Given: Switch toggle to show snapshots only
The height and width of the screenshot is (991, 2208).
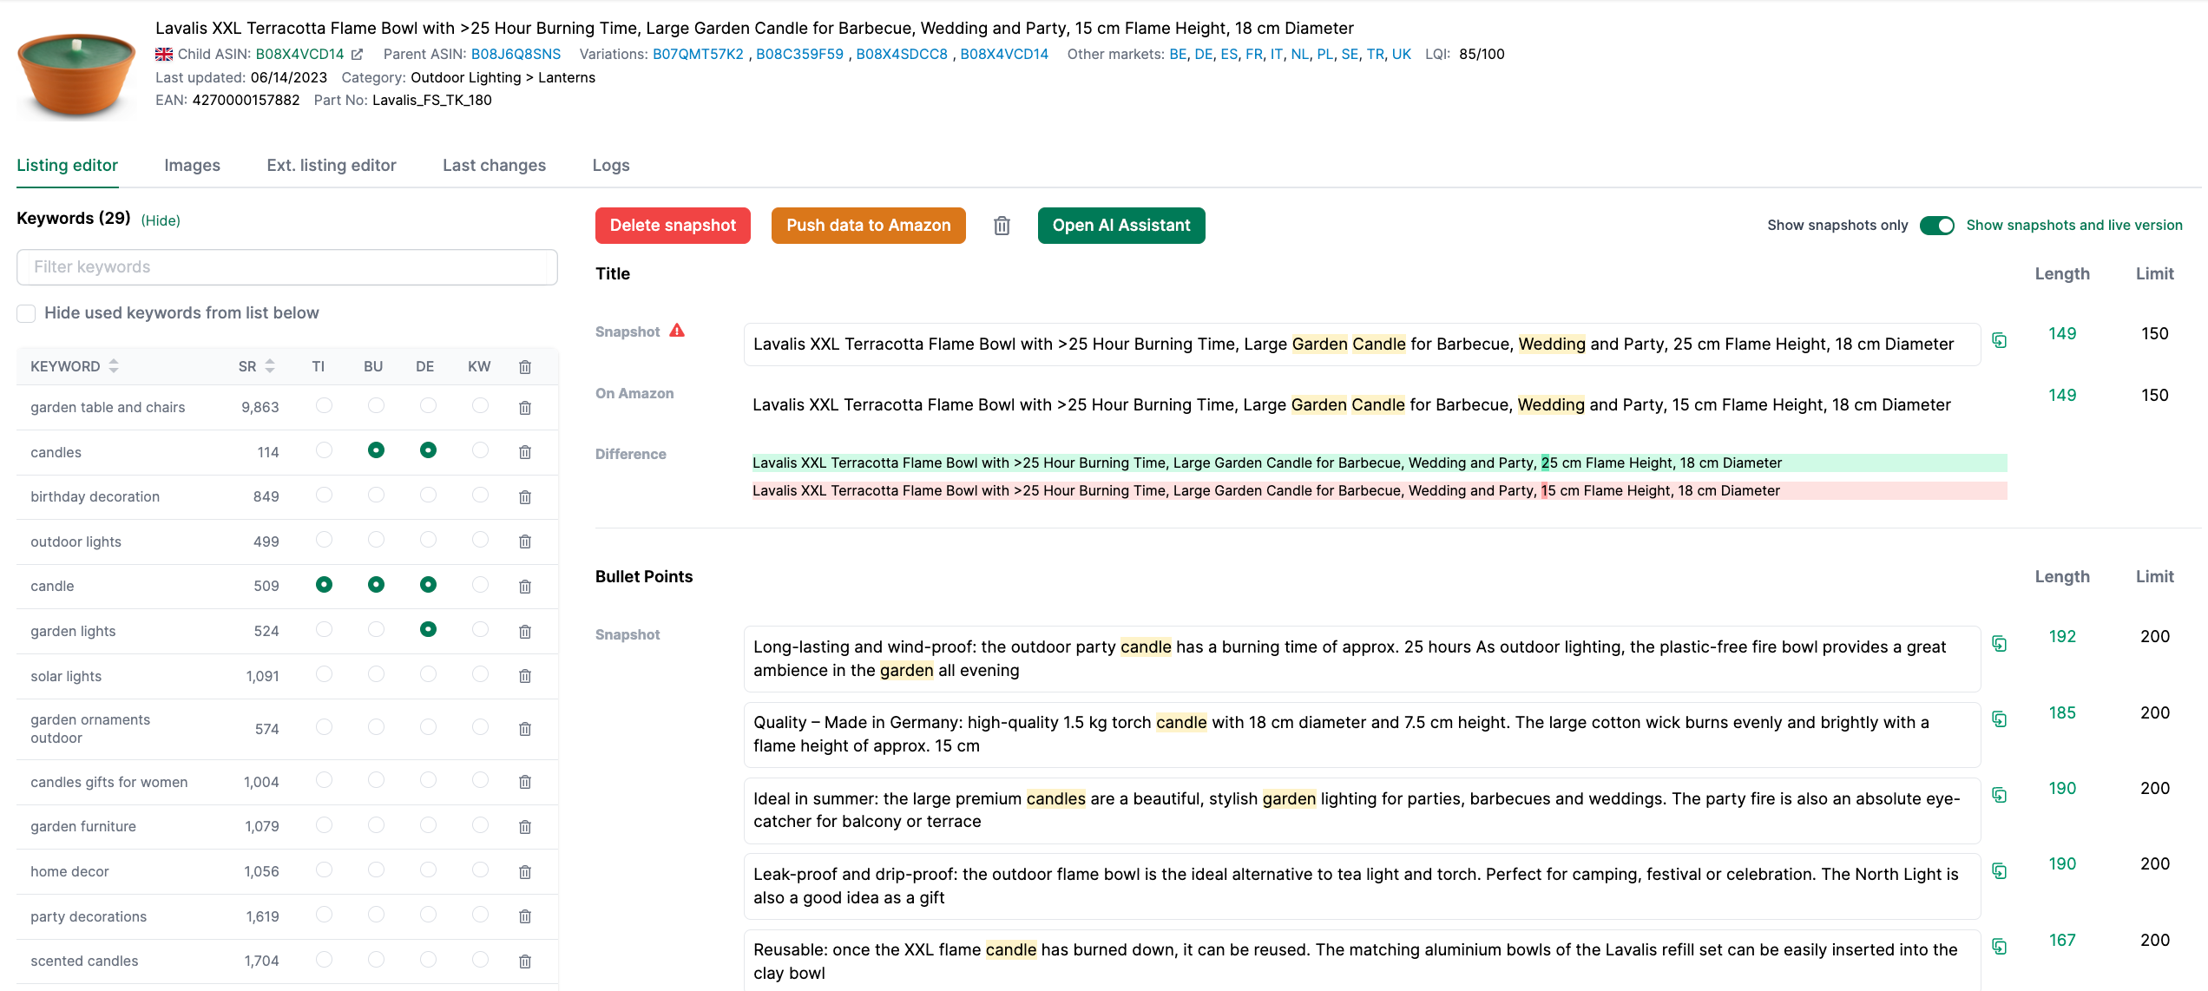Looking at the screenshot, I should pyautogui.click(x=1937, y=225).
